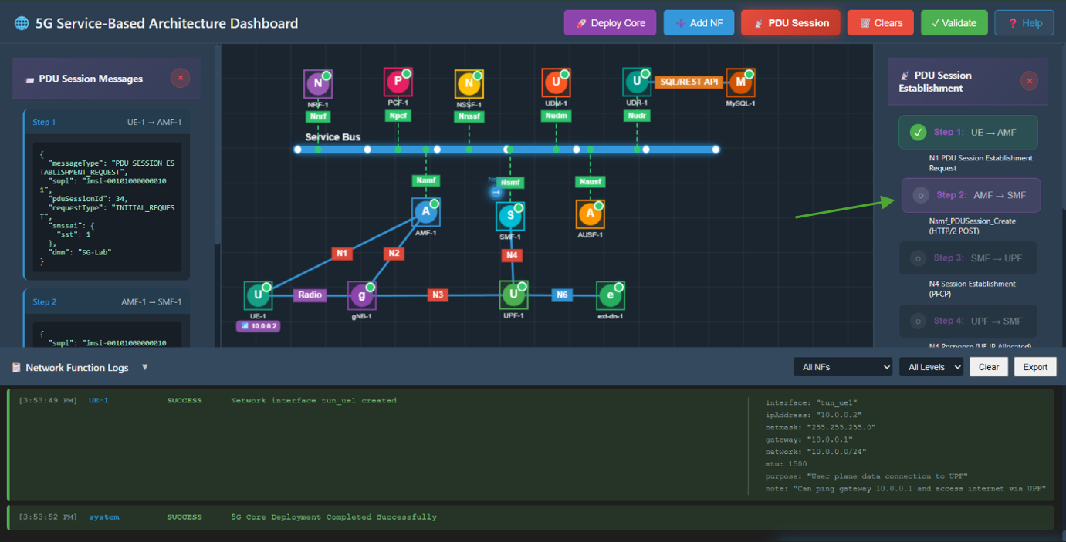Viewport: 1066px width, 542px height.
Task: Click the PDU Session toolbar button
Action: (790, 23)
